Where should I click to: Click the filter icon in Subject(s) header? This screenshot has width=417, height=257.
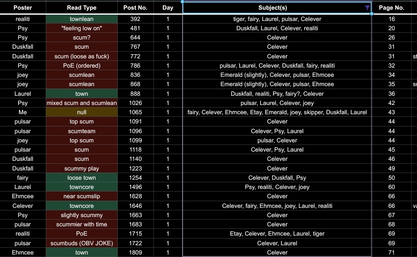click(367, 8)
